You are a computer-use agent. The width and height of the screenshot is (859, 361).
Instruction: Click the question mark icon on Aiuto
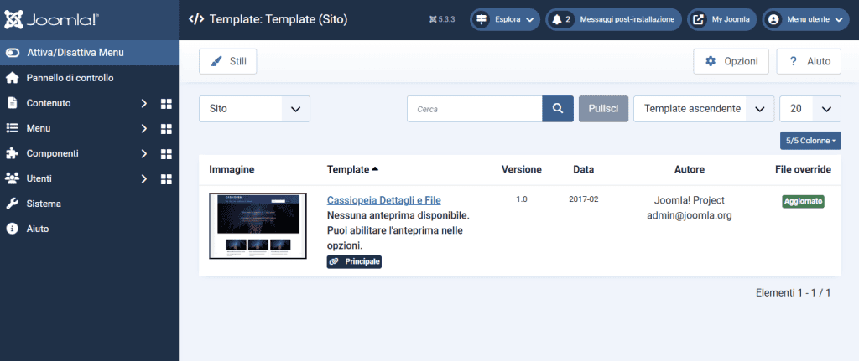[x=793, y=61]
